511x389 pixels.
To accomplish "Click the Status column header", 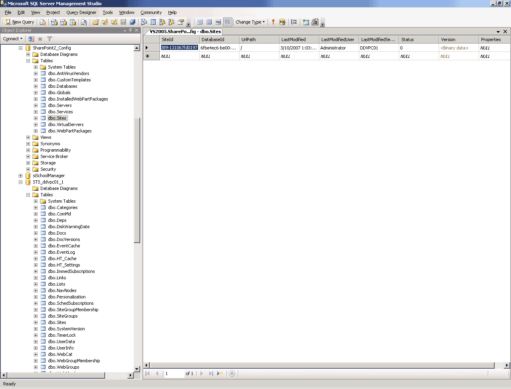I will click(419, 39).
